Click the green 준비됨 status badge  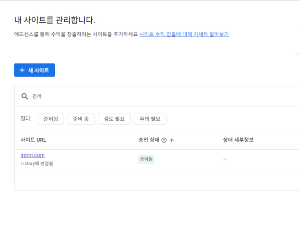pos(146,159)
